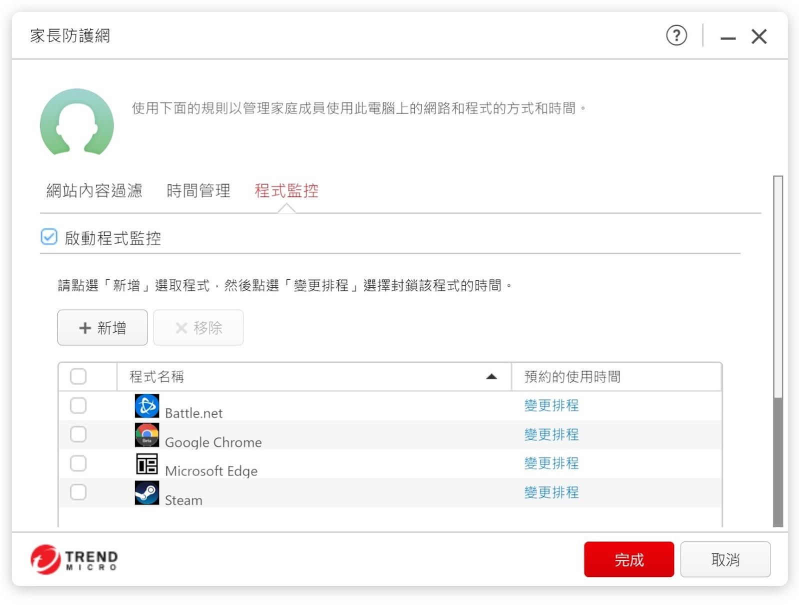Click the Microsoft Edge app icon
Viewport: 799px width, 605px height.
[147, 463]
